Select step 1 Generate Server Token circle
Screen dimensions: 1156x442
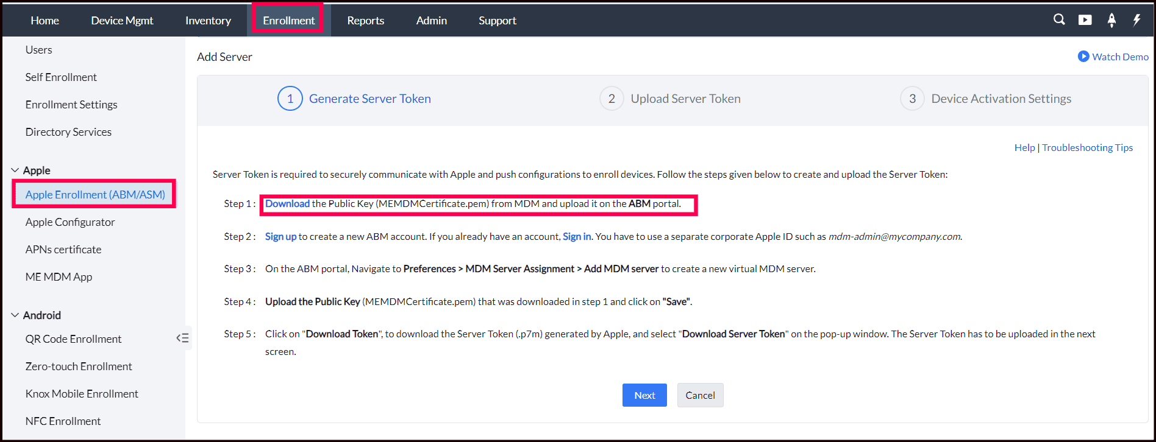pos(290,99)
